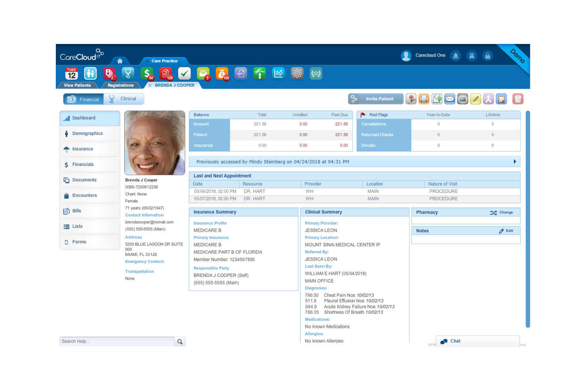586x391 pixels.
Task: Click the lock icon in the header
Action: [488, 56]
